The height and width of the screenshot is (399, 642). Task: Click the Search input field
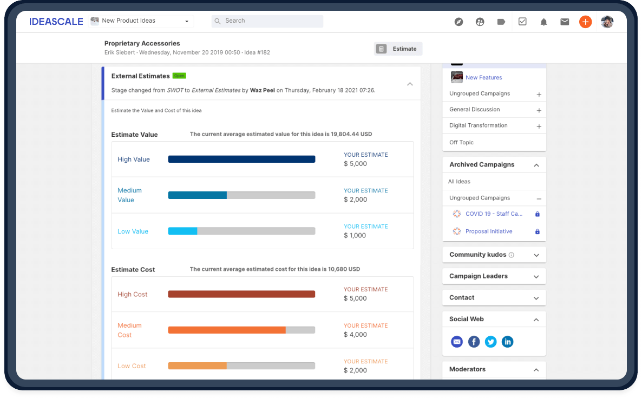coord(267,21)
